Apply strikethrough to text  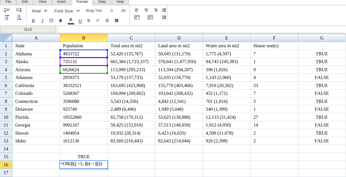point(89,20)
